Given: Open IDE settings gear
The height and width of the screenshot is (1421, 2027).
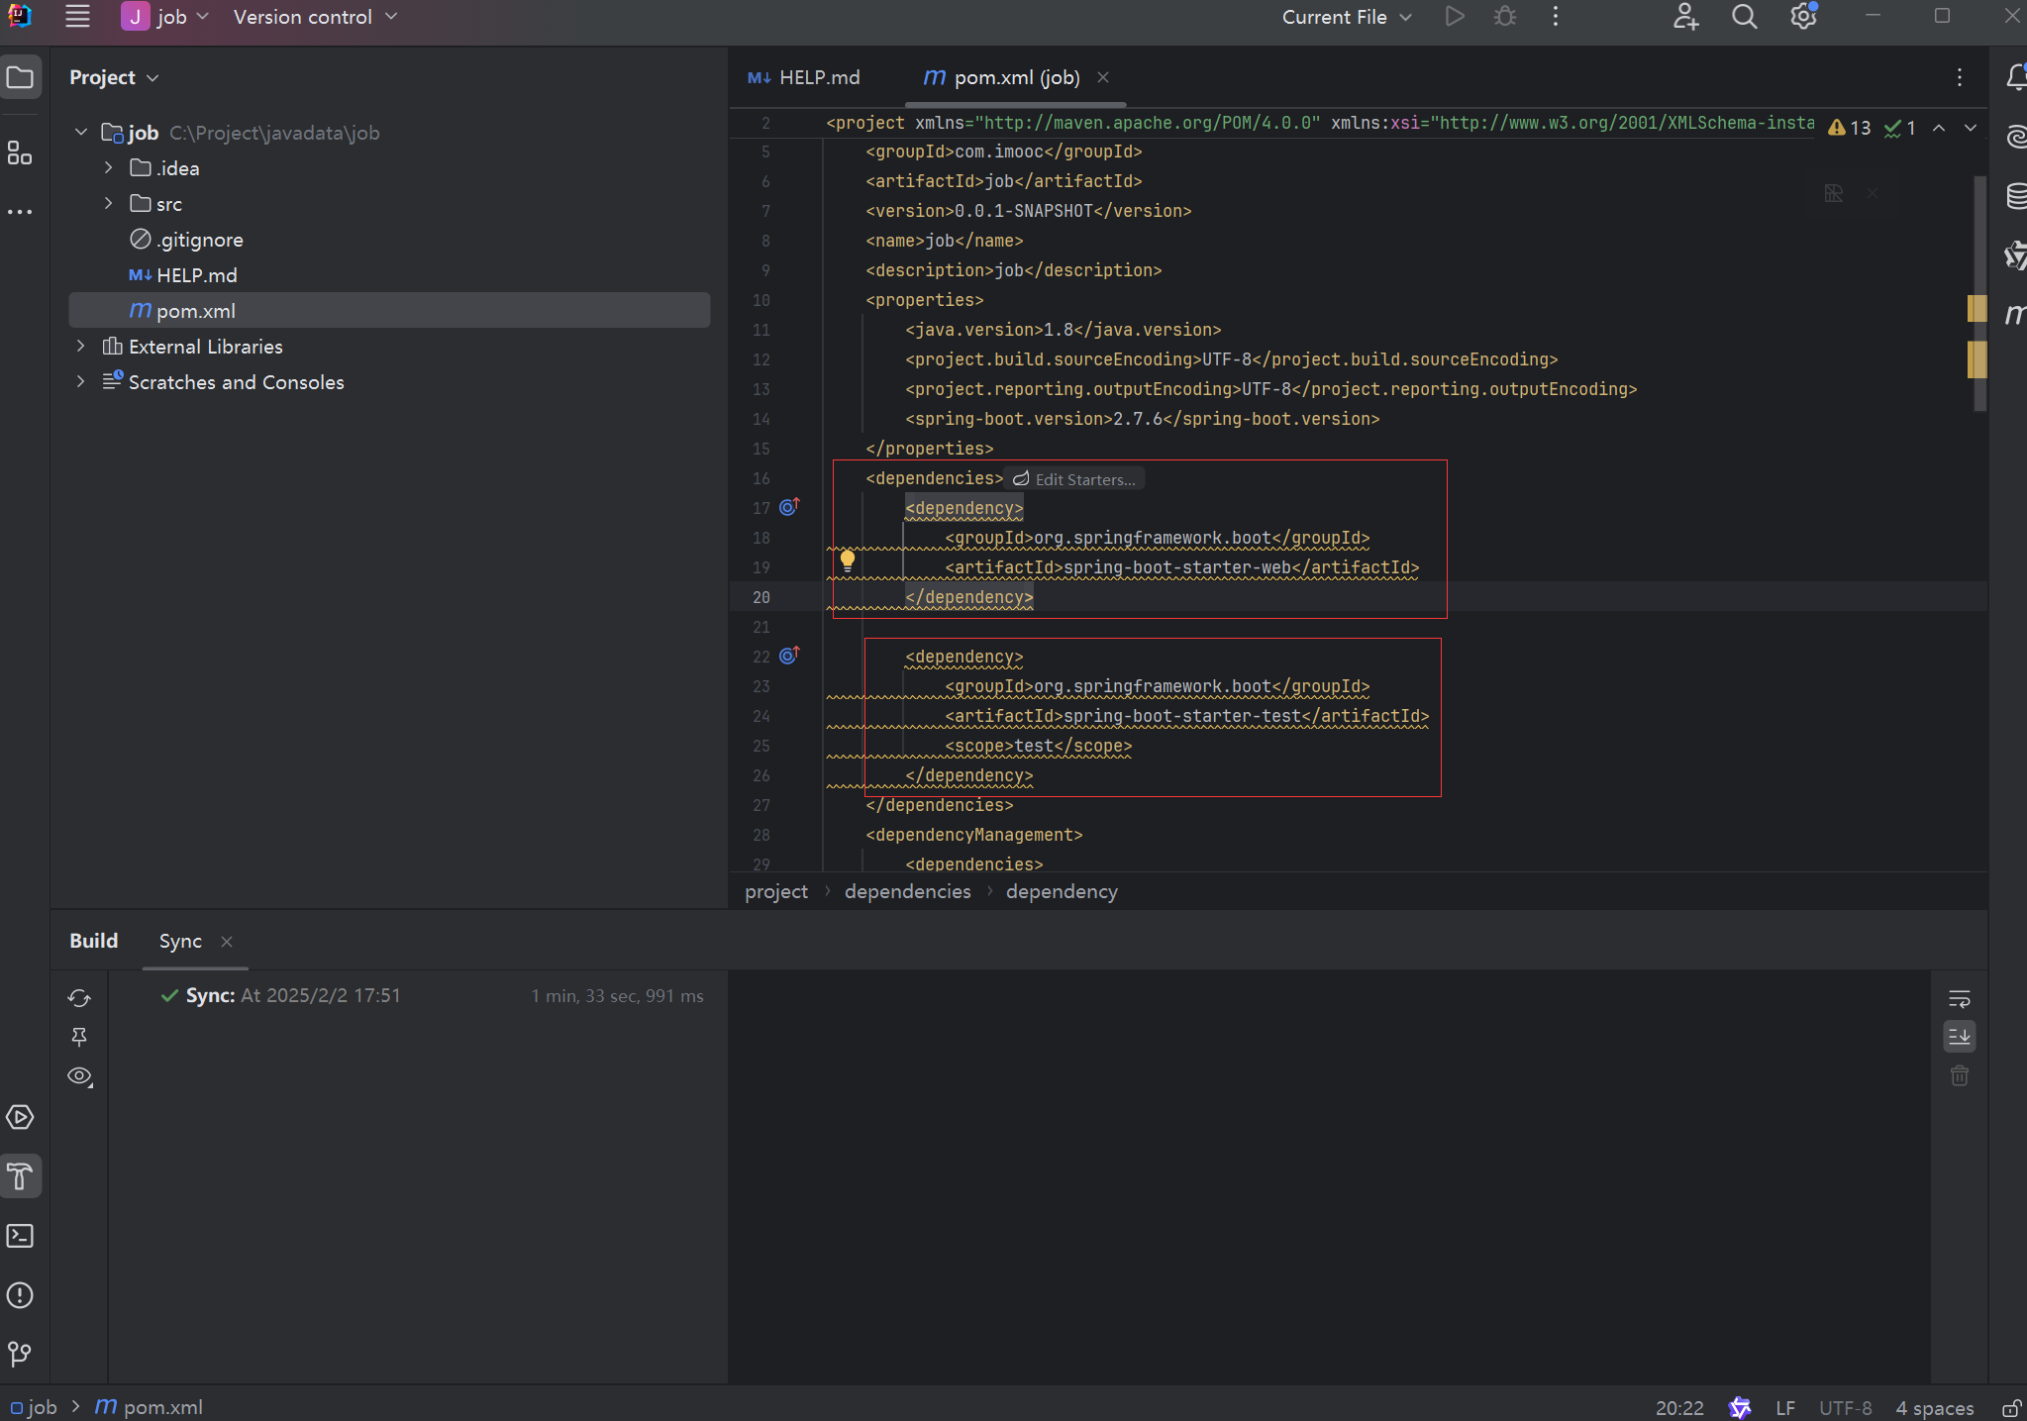Looking at the screenshot, I should coord(1803,17).
